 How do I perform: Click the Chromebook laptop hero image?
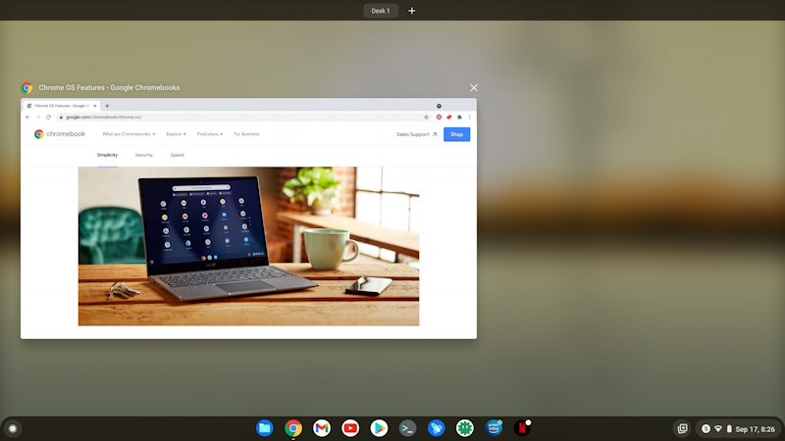248,246
